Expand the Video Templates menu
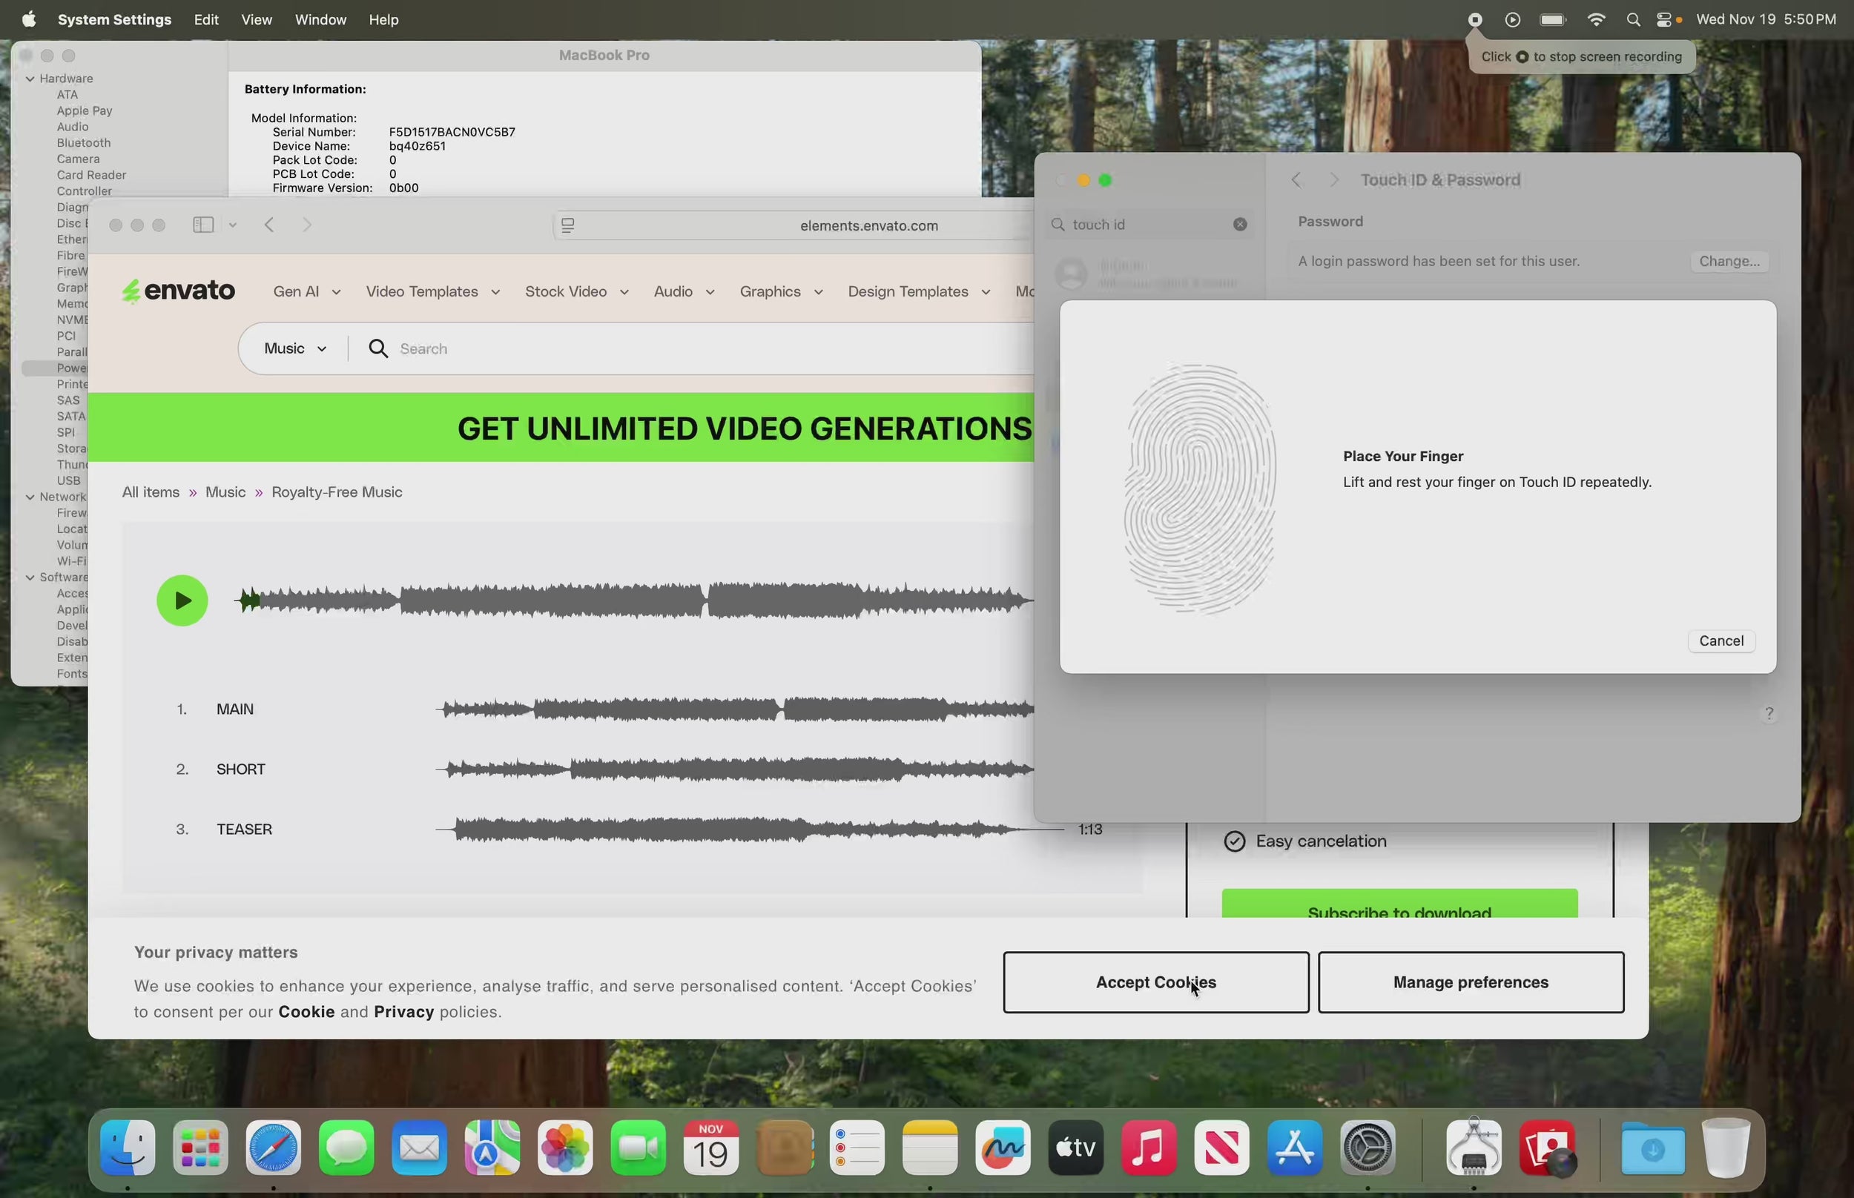This screenshot has width=1854, height=1198. coord(432,292)
